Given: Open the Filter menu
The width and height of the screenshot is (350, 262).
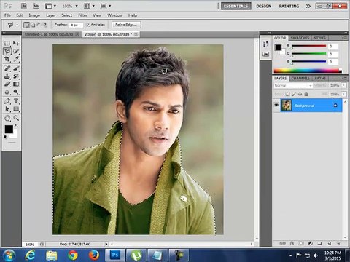Looking at the screenshot, I should (x=82, y=15).
